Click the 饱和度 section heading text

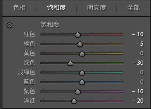(50, 24)
